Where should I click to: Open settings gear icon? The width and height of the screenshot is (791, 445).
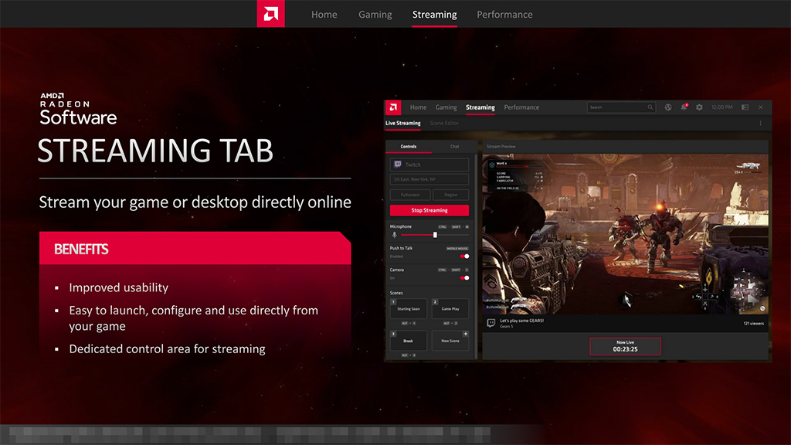699,107
